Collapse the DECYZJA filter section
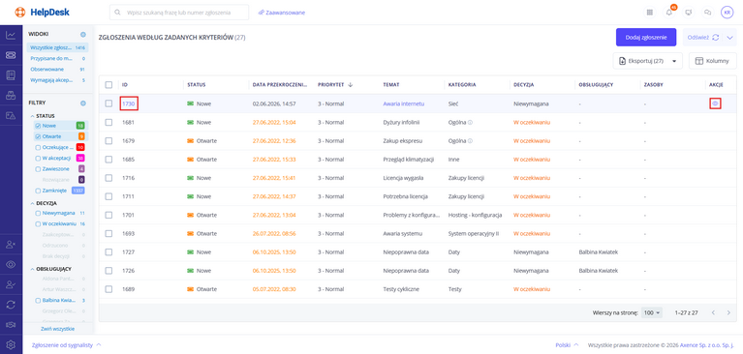Screen dimensions: 743x354 [32, 203]
